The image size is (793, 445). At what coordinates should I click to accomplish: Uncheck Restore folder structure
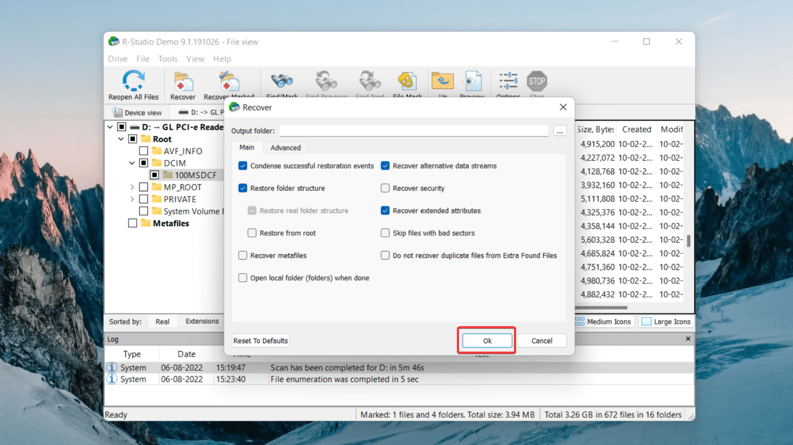[x=243, y=188]
